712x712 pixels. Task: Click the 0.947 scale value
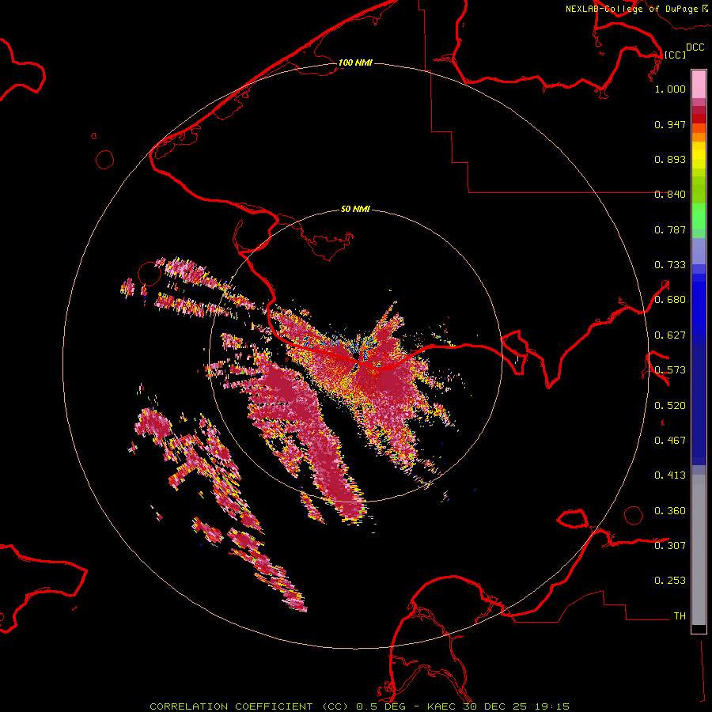(x=670, y=124)
